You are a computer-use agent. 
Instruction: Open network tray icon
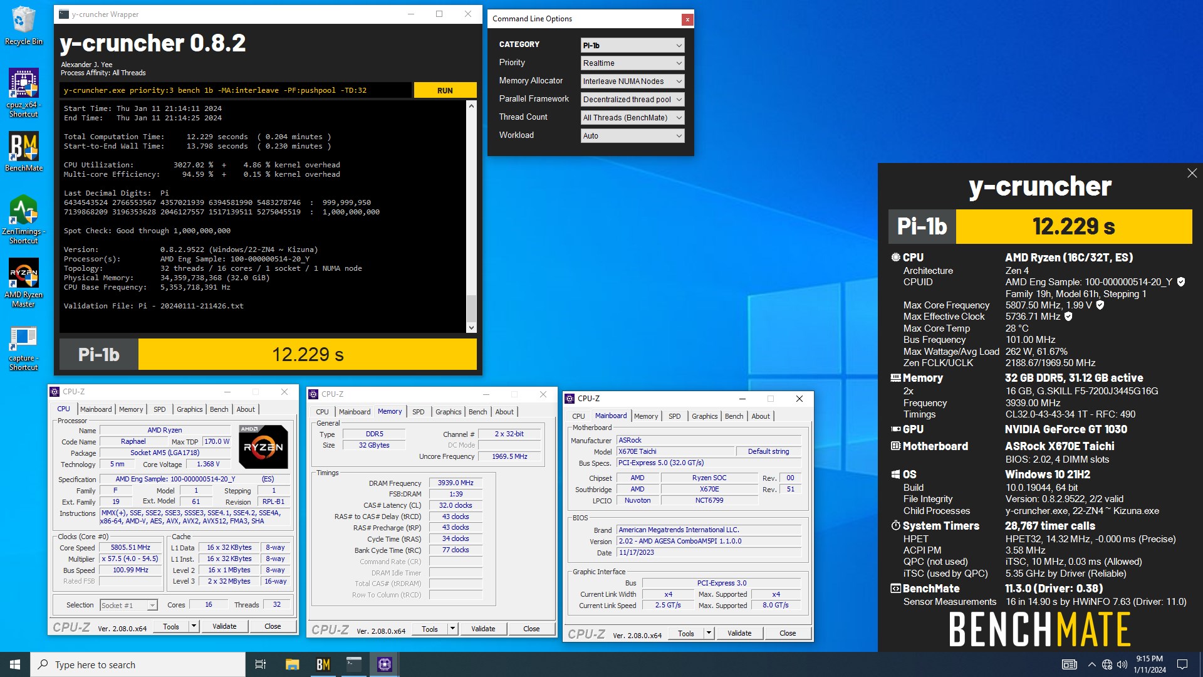tap(1107, 664)
